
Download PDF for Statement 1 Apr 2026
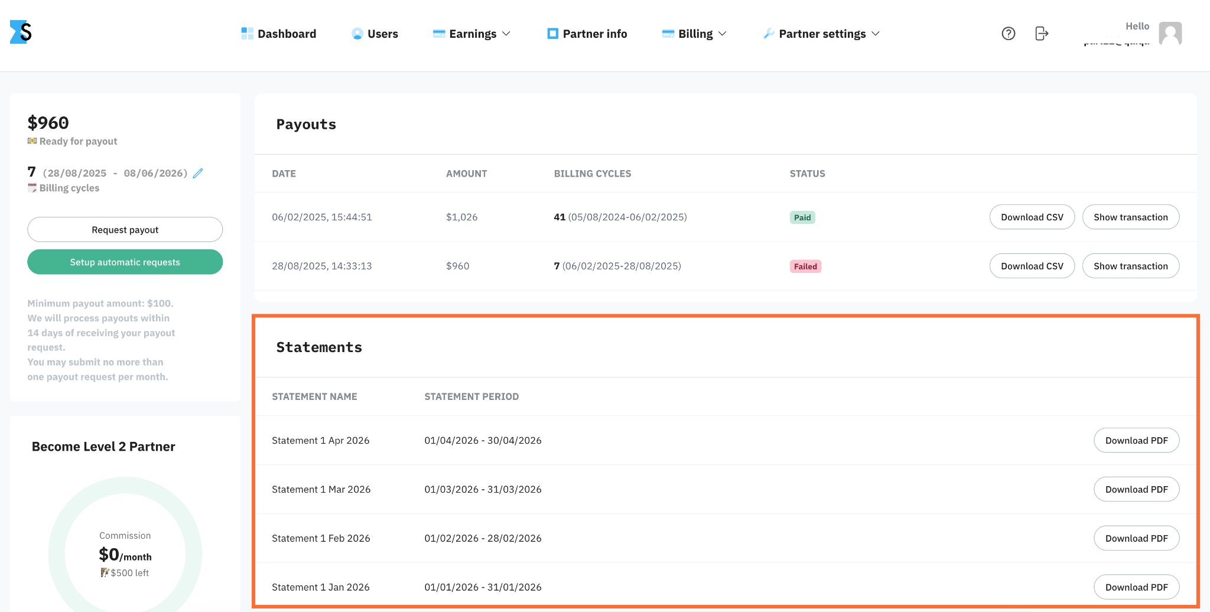click(1137, 441)
